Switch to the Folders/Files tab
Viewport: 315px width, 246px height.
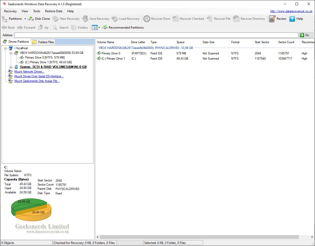click(43, 42)
